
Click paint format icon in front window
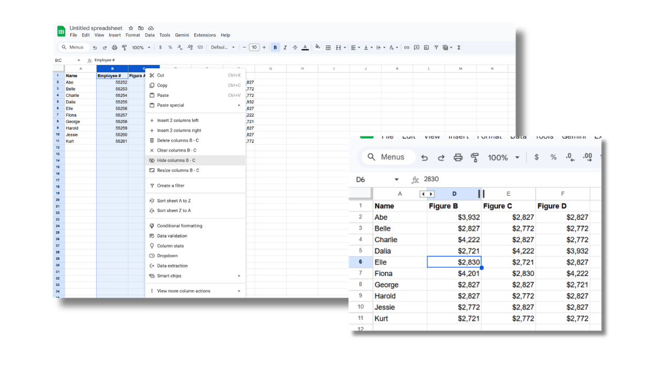coord(475,157)
